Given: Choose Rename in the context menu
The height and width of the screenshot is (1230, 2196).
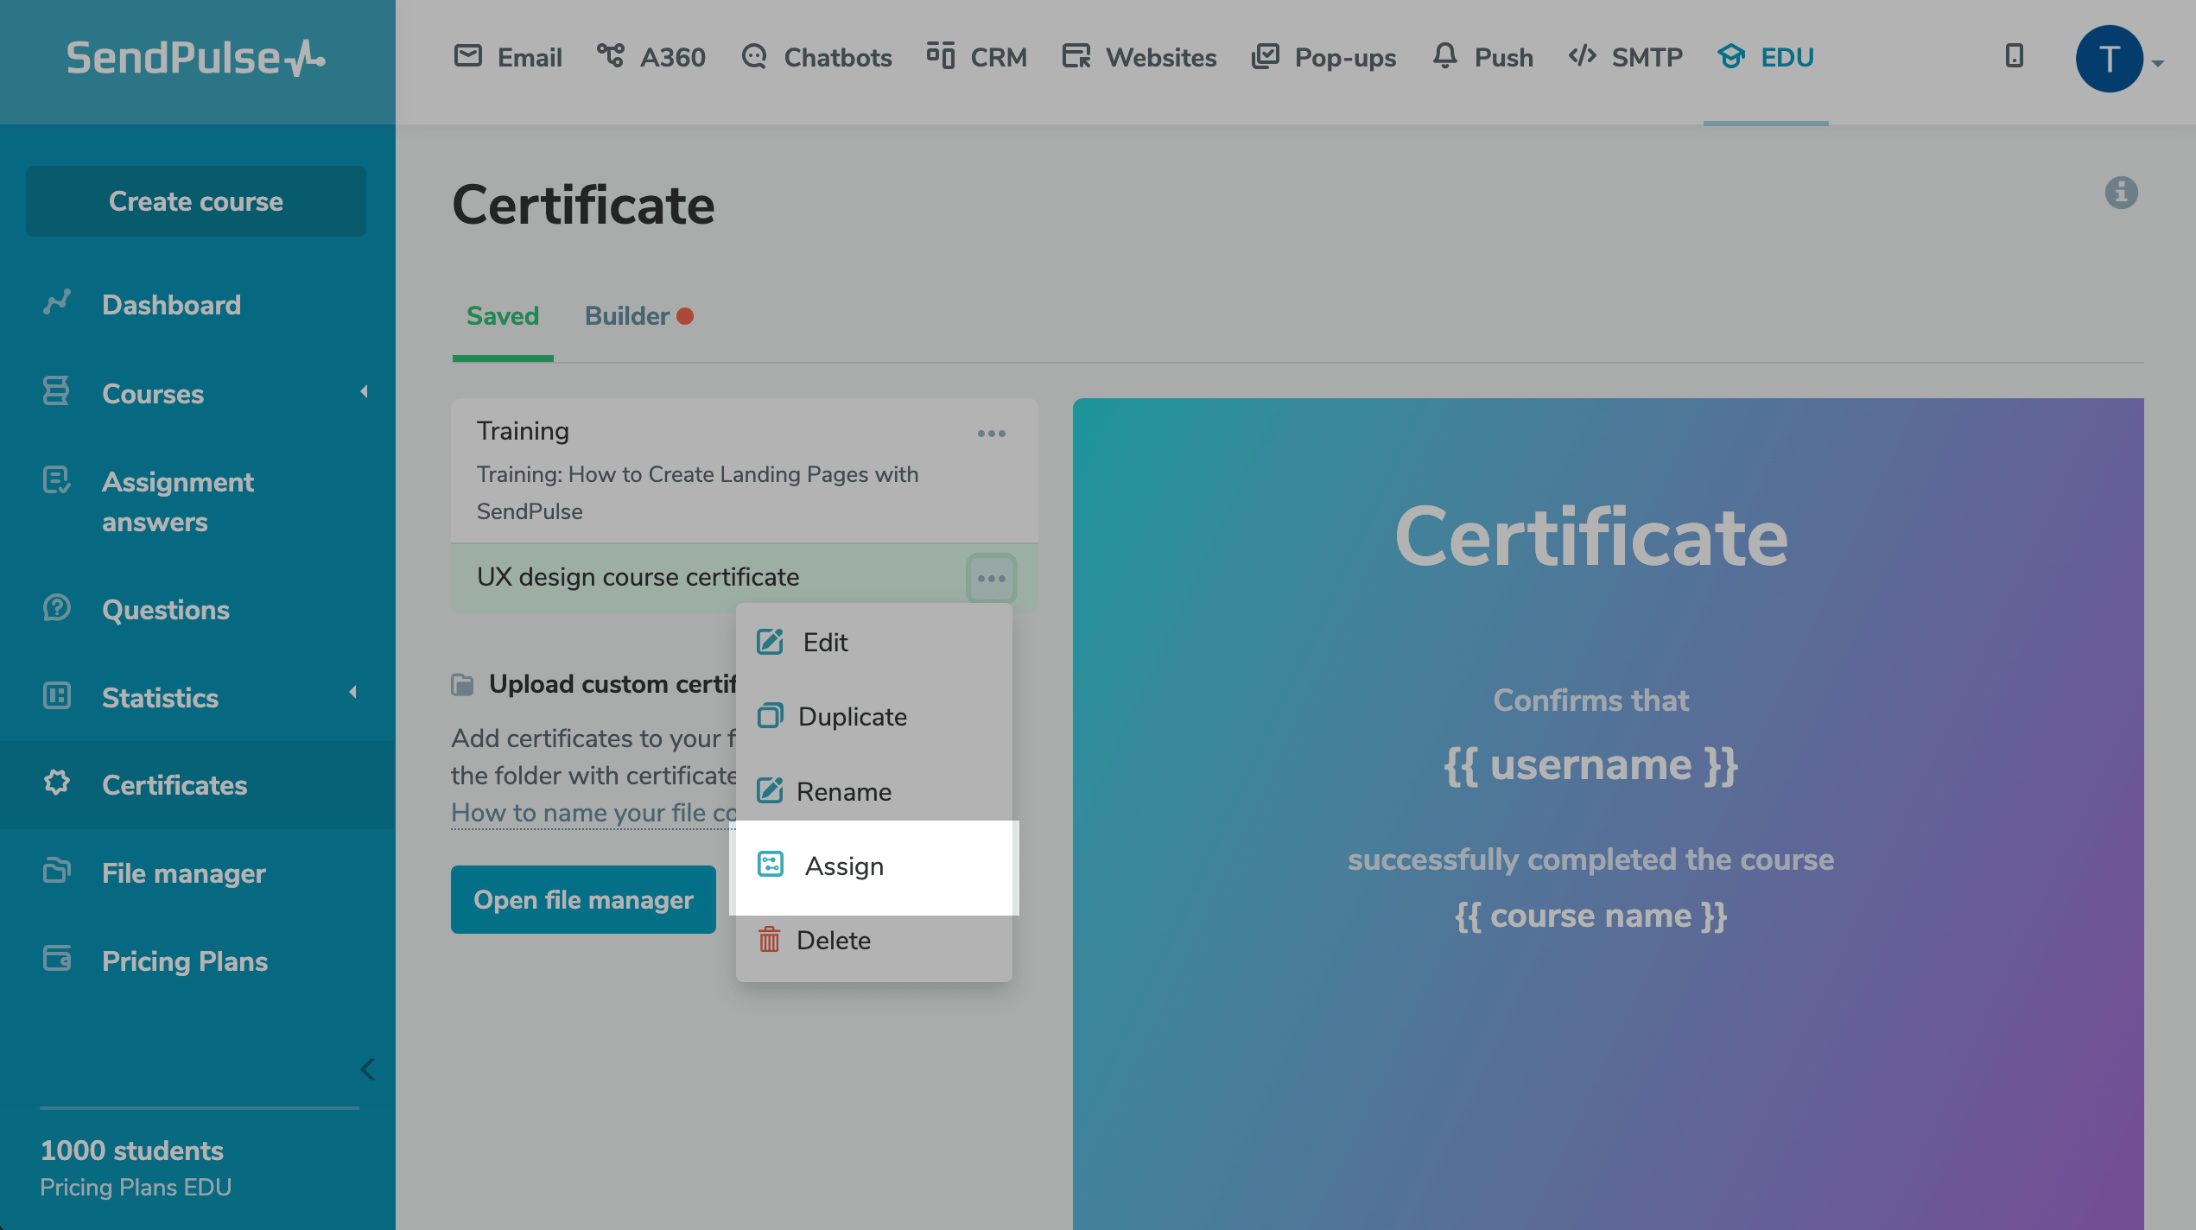Looking at the screenshot, I should [843, 791].
